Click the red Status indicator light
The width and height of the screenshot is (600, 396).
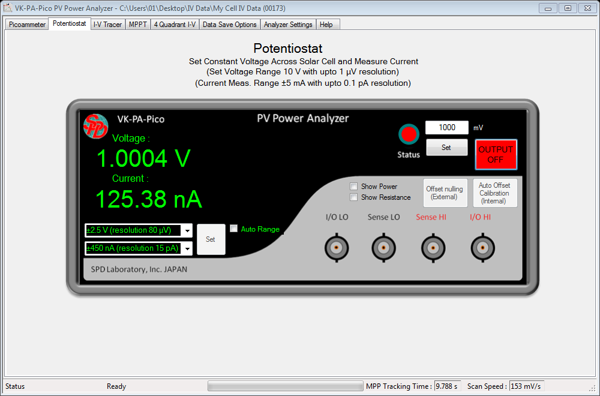(409, 134)
